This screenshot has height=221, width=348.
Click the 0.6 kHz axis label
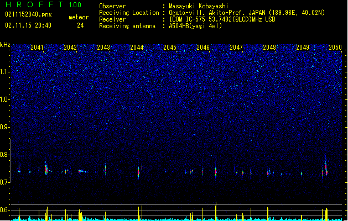[5, 210]
